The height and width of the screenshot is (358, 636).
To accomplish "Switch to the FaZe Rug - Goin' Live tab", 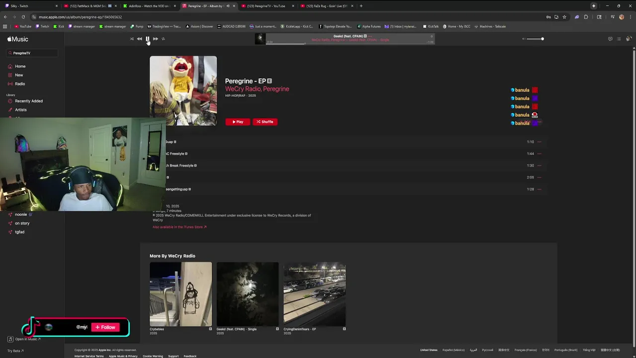I will click(327, 6).
